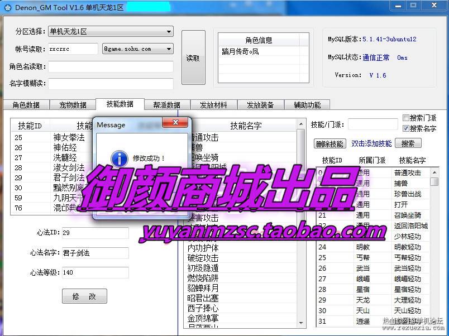Select skill row 25 神女拳法
Image resolution: width=449 pixels, height=336 pixels.
click(x=52, y=137)
